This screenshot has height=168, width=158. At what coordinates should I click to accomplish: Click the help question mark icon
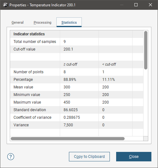pyautogui.click(x=11, y=157)
